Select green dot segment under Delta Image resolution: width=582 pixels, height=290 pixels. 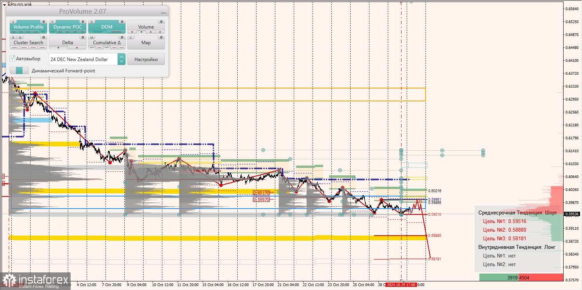tap(58, 48)
